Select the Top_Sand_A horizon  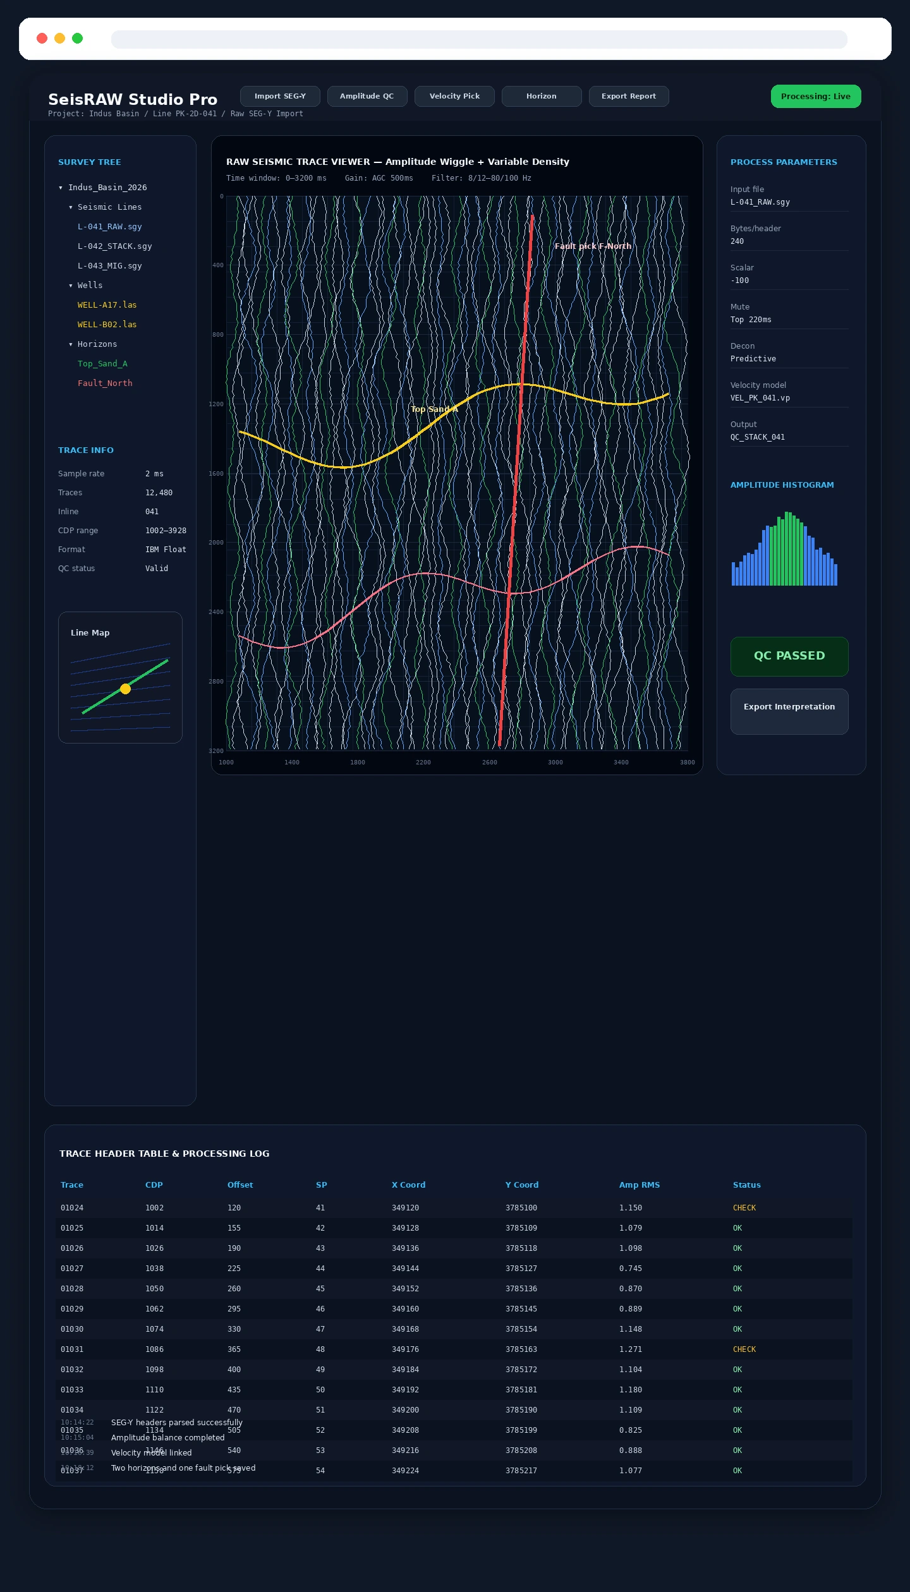click(102, 364)
